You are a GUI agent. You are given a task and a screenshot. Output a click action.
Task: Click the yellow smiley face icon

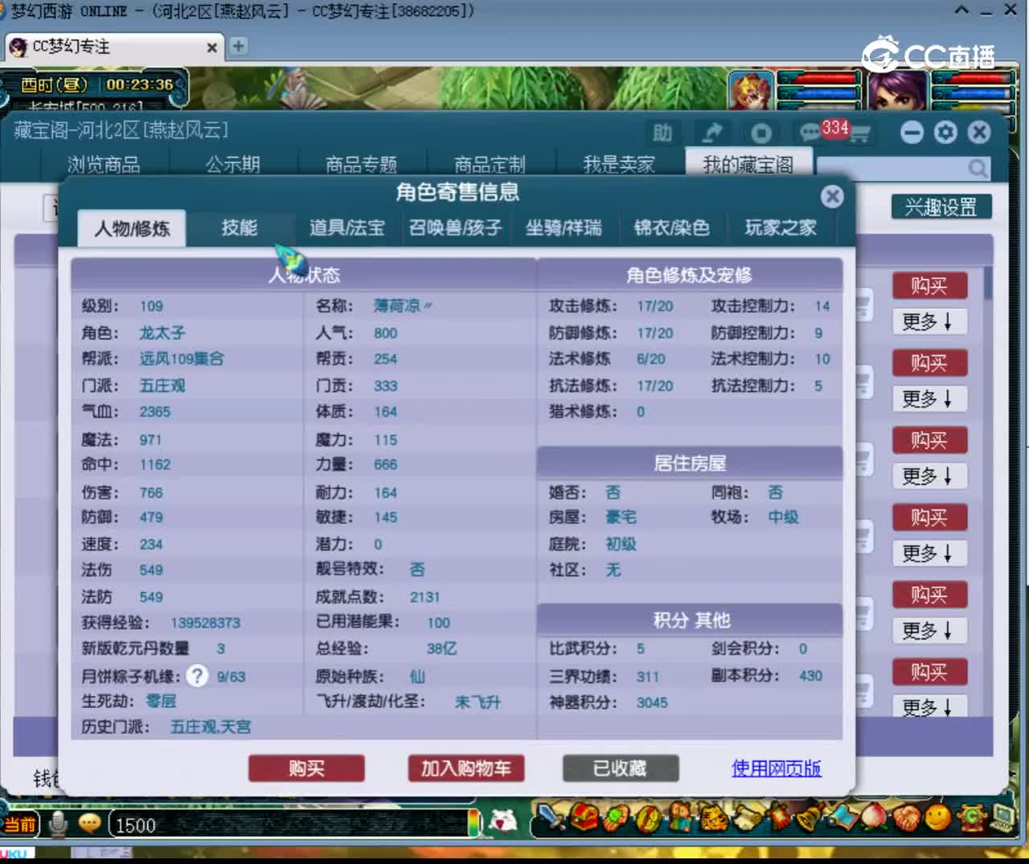937,817
